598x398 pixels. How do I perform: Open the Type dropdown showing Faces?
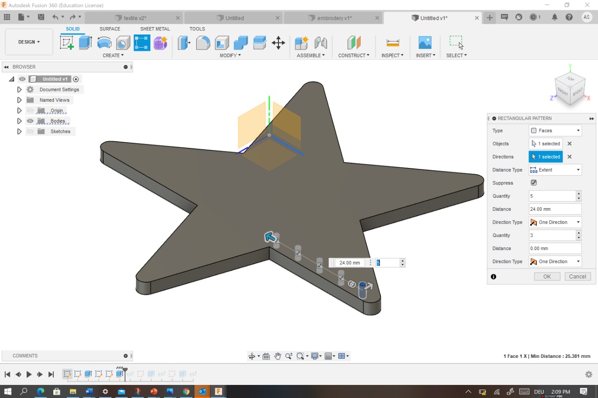pyautogui.click(x=555, y=131)
